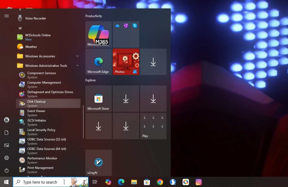Open Copilot from taskbar
The width and height of the screenshot is (288, 187).
pyautogui.click(x=108, y=182)
